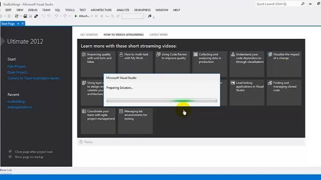Click icon of 'Improving quality with unit tests' tile
This screenshot has width=321, height=180.
84,54
